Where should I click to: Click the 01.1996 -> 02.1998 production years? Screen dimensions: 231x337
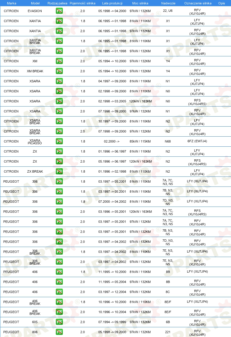pyautogui.click(x=112, y=171)
